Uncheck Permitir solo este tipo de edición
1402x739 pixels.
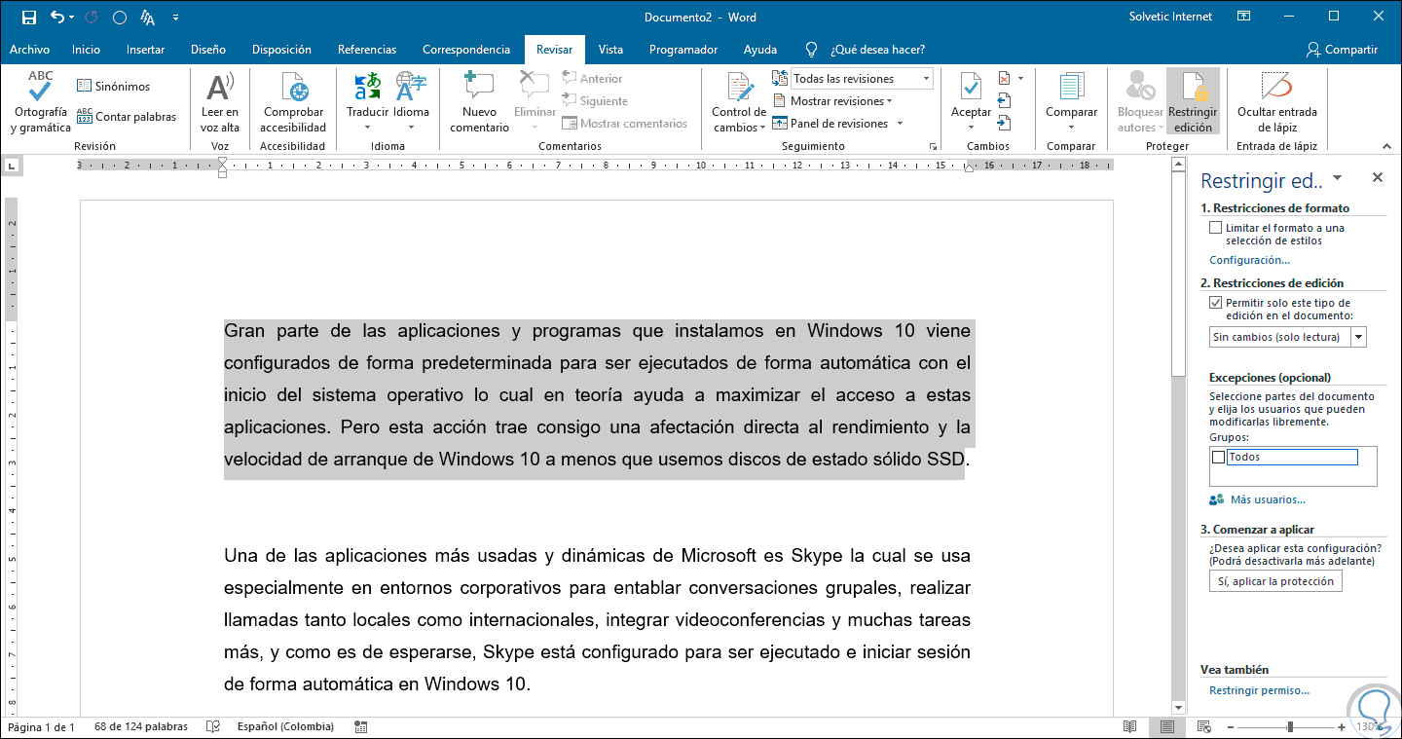1215,302
